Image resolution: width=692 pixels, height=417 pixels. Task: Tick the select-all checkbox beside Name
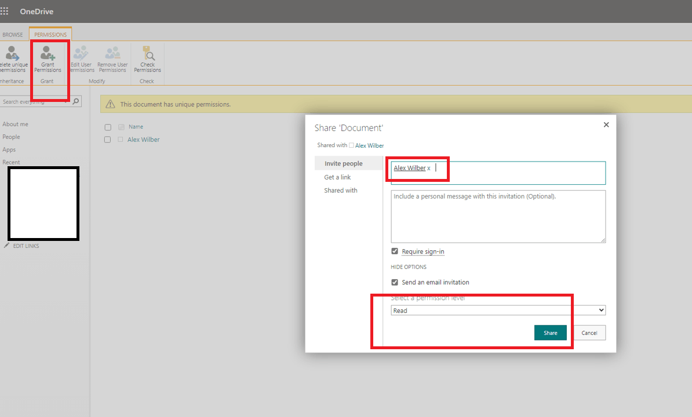click(x=108, y=127)
